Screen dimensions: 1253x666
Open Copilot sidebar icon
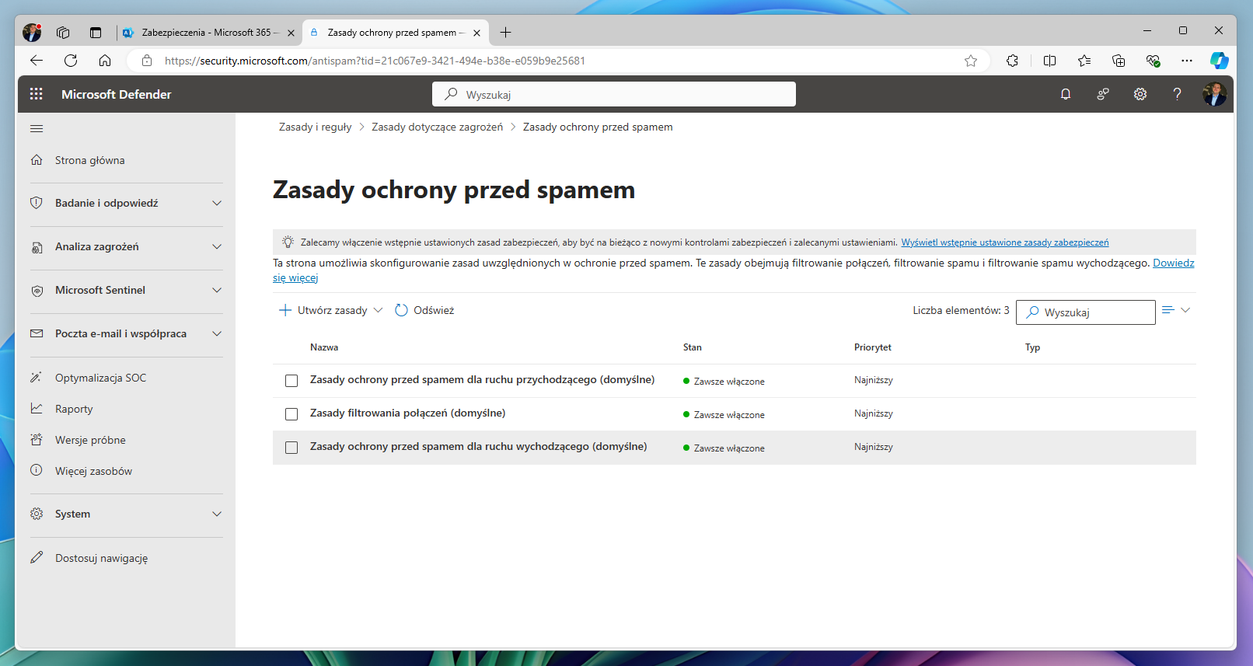tap(1219, 61)
